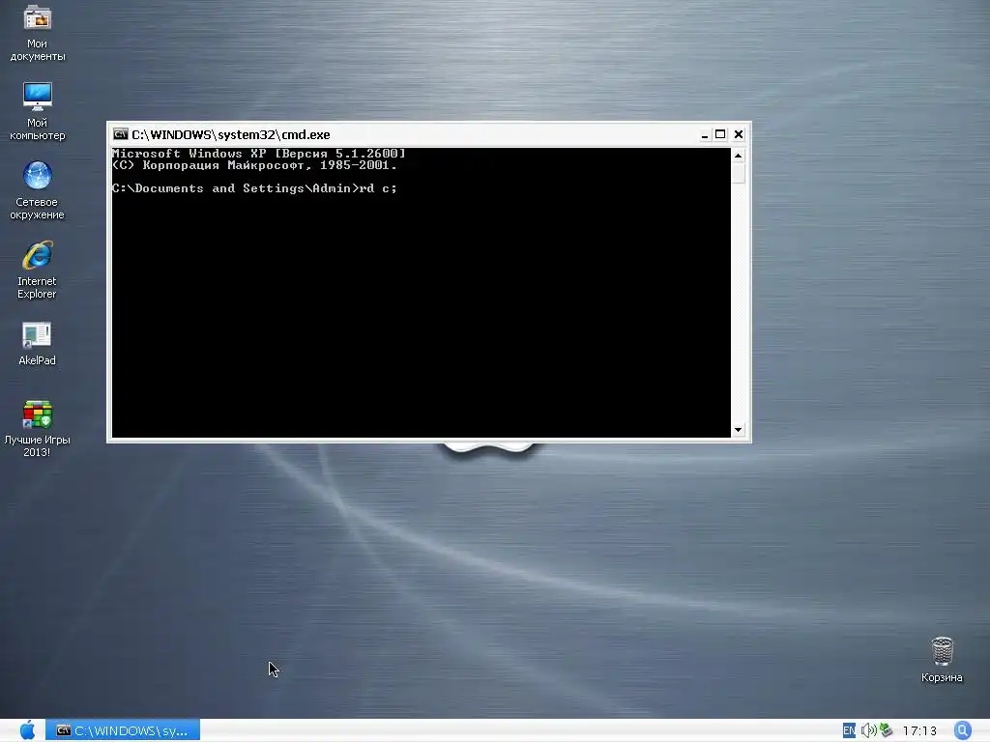Click the cmd window scrollbar up arrow
The width and height of the screenshot is (990, 742).
click(738, 156)
